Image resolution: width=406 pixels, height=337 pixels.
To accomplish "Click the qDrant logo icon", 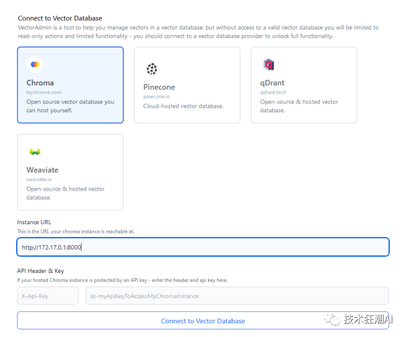I will [x=268, y=65].
